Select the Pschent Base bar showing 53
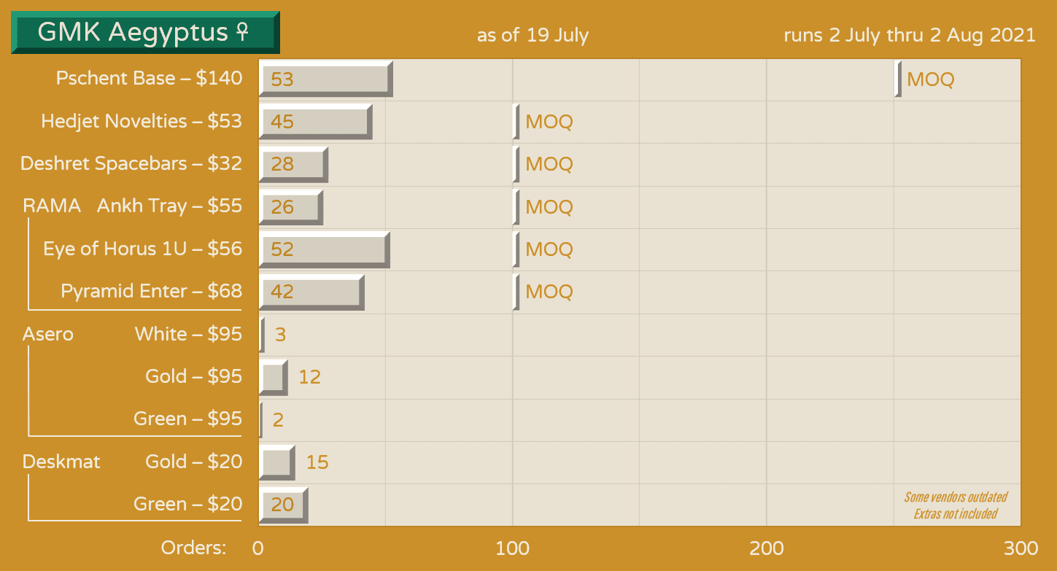Image resolution: width=1057 pixels, height=571 pixels. pos(325,79)
